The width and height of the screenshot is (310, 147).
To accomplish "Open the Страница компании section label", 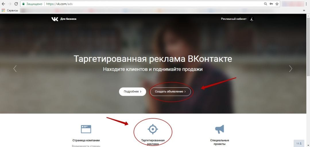I will (86, 140).
